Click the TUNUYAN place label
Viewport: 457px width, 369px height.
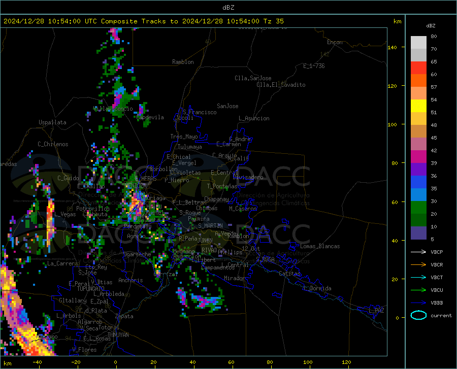click(x=118, y=334)
